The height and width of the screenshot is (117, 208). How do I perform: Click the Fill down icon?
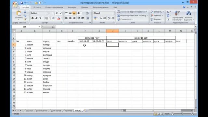click(x=168, y=16)
